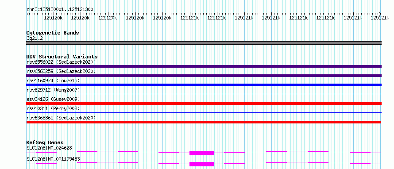Click the blue bar under nsv1160974
Viewport: 394px width, 169px height.
[204, 85]
